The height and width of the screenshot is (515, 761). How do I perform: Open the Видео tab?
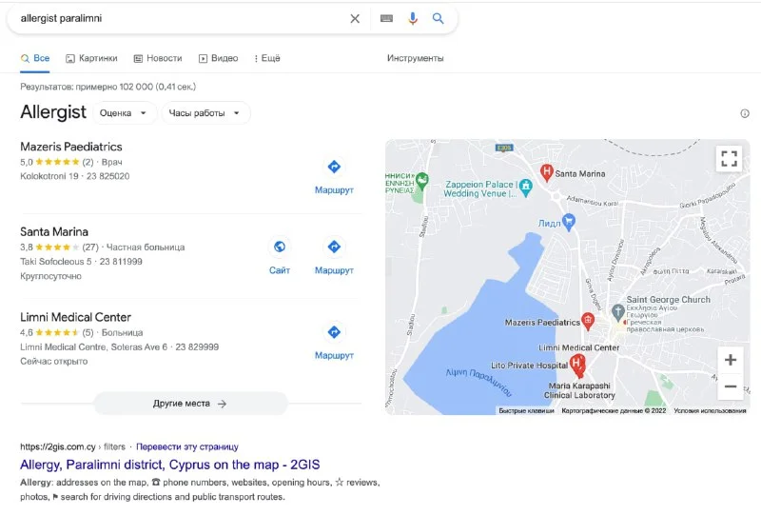click(x=219, y=58)
